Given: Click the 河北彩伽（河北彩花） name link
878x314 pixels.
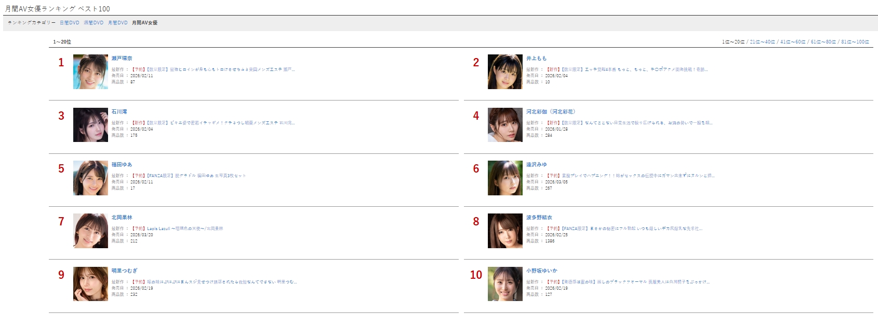Looking at the screenshot, I should (x=551, y=112).
